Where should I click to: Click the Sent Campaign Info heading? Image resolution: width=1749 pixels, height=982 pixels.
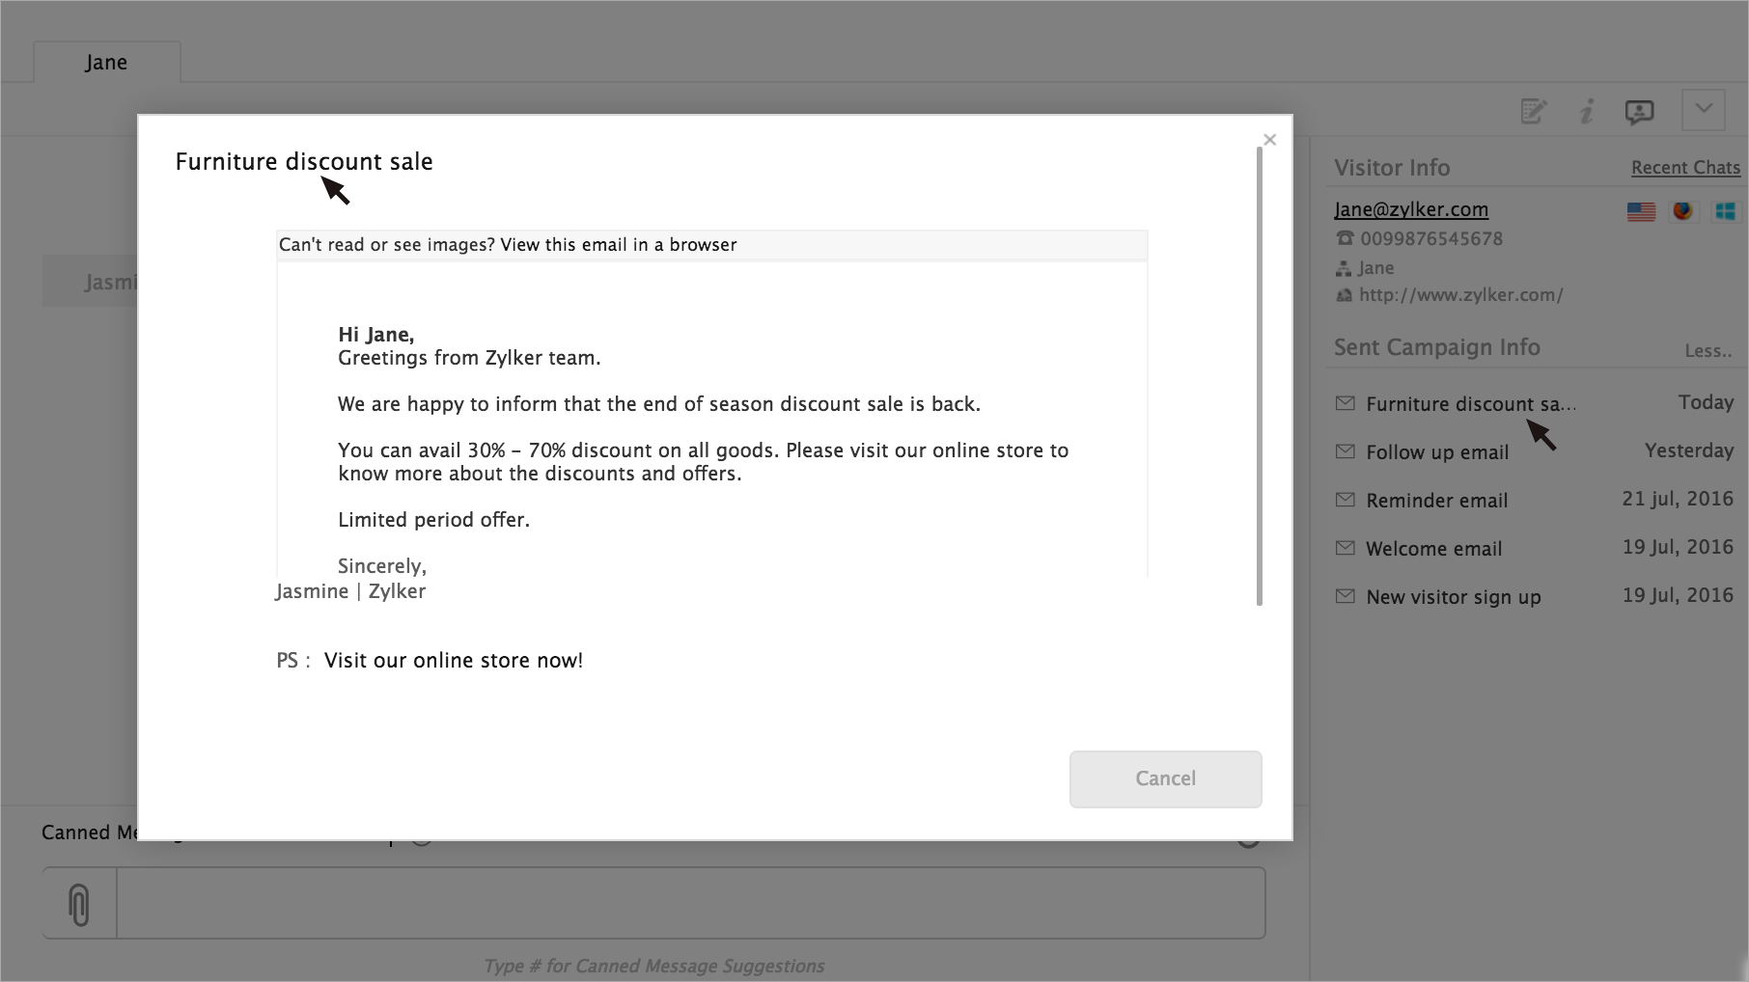pos(1436,347)
